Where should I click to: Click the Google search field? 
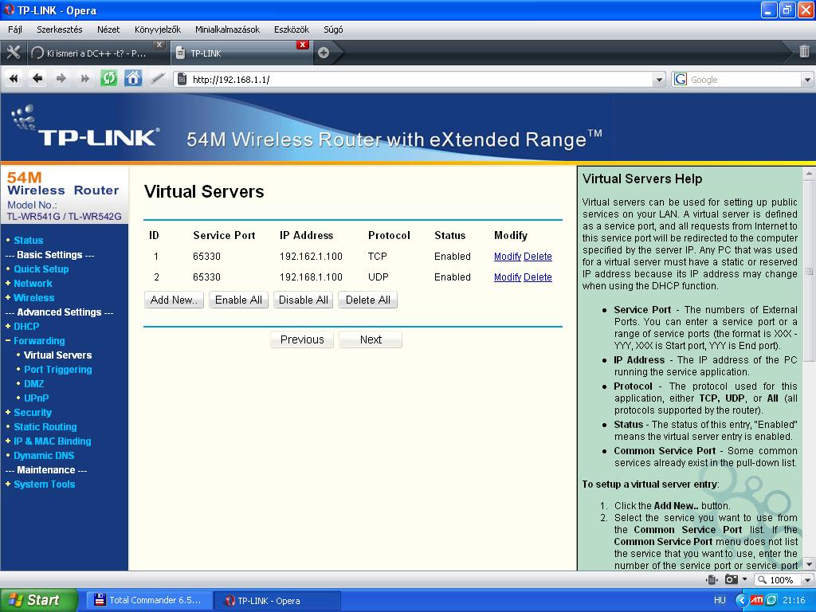point(744,80)
